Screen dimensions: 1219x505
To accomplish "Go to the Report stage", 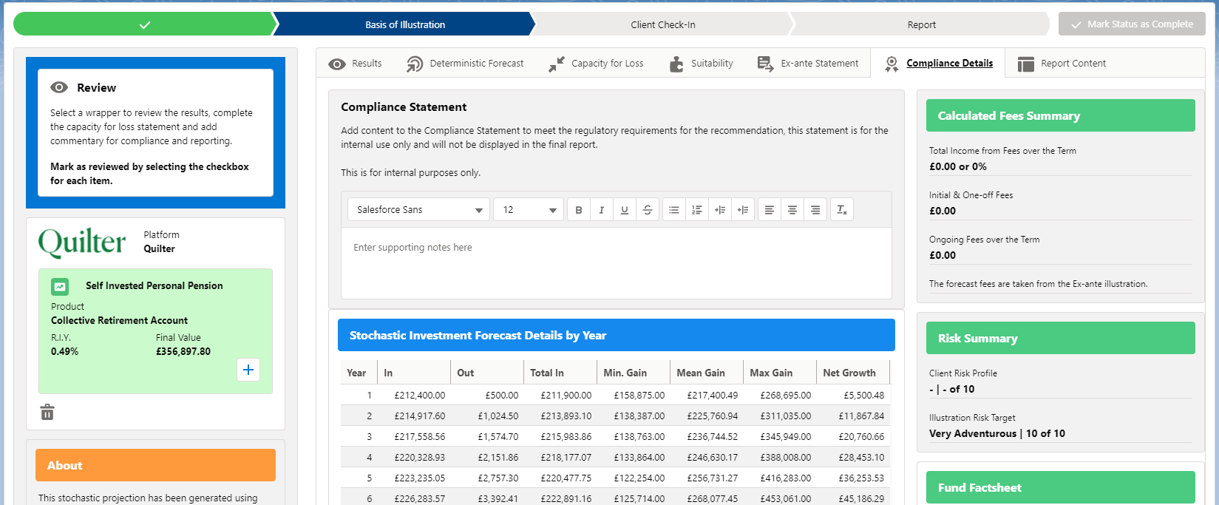I will tap(921, 24).
